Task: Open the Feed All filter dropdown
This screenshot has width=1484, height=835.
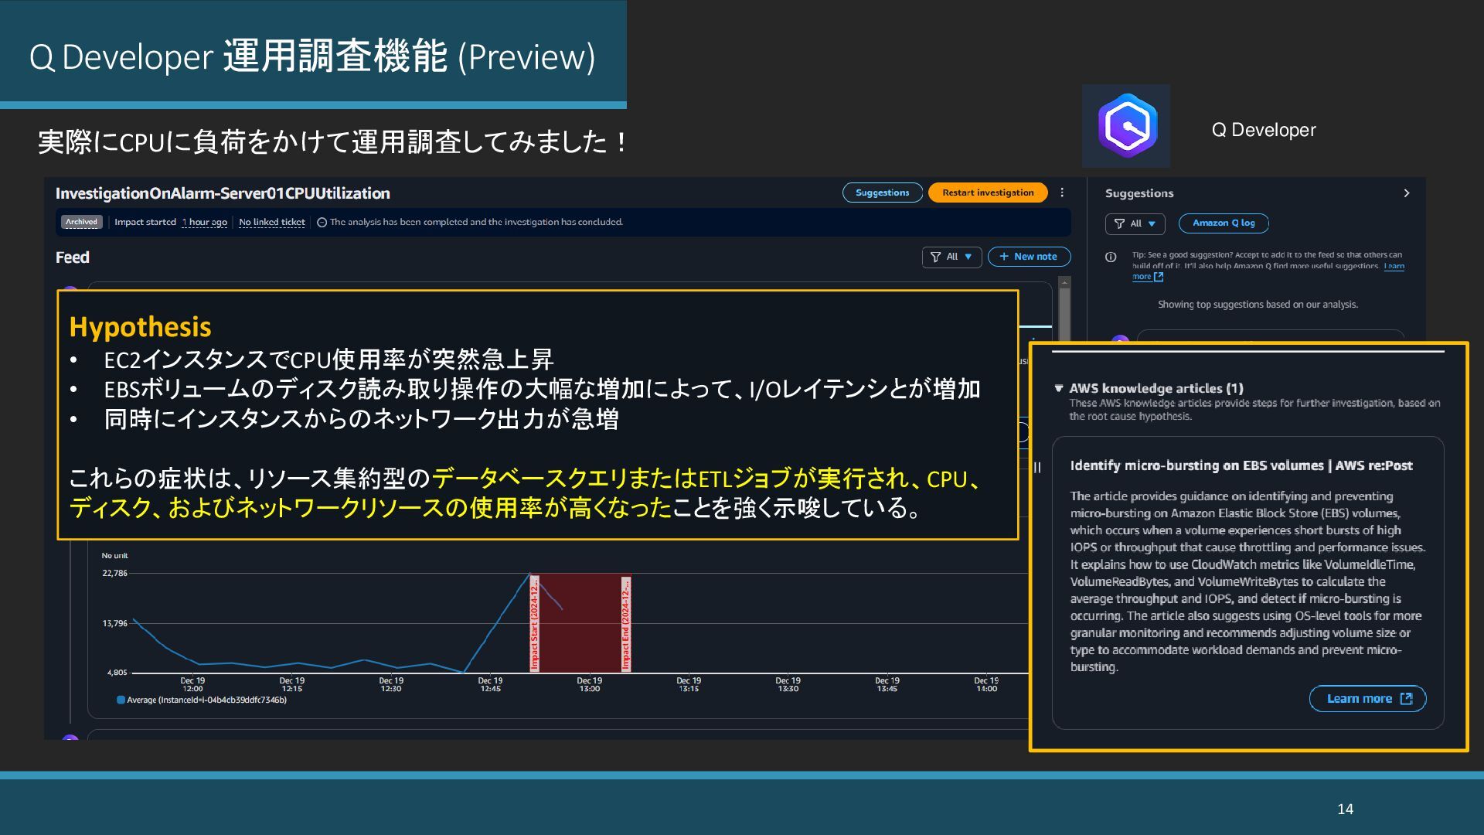Action: click(952, 257)
